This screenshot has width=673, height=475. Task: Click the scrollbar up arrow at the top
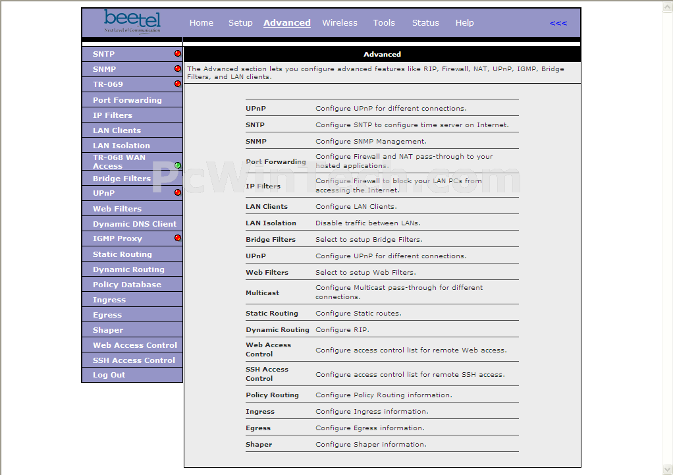pyautogui.click(x=668, y=7)
